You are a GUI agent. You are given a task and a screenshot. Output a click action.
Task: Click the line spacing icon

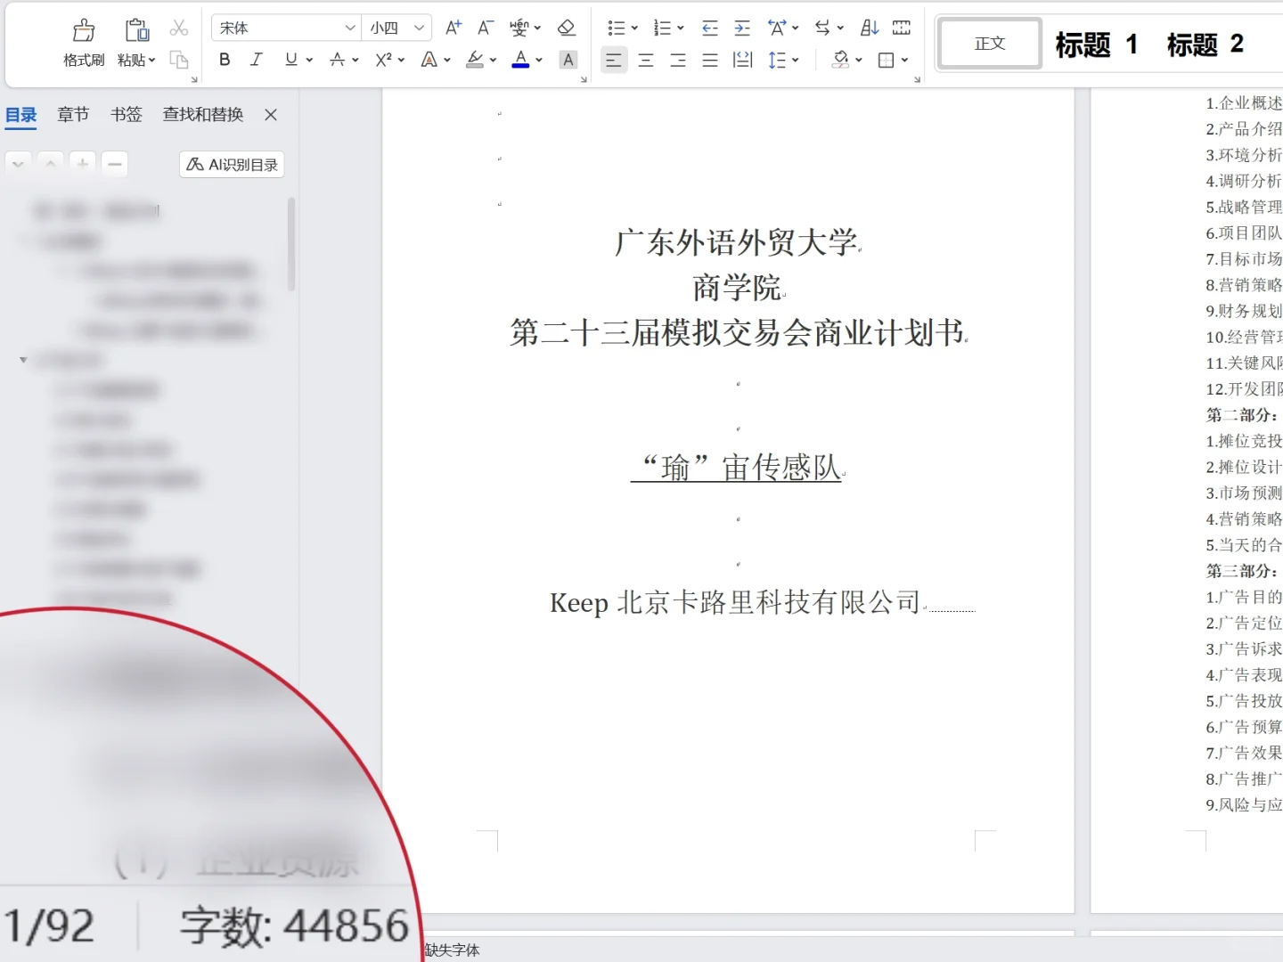click(778, 60)
